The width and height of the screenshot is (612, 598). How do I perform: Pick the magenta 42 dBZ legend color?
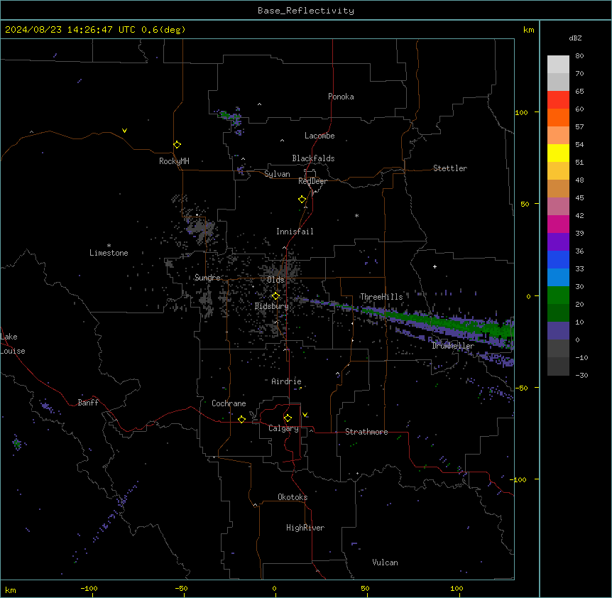pos(558,224)
